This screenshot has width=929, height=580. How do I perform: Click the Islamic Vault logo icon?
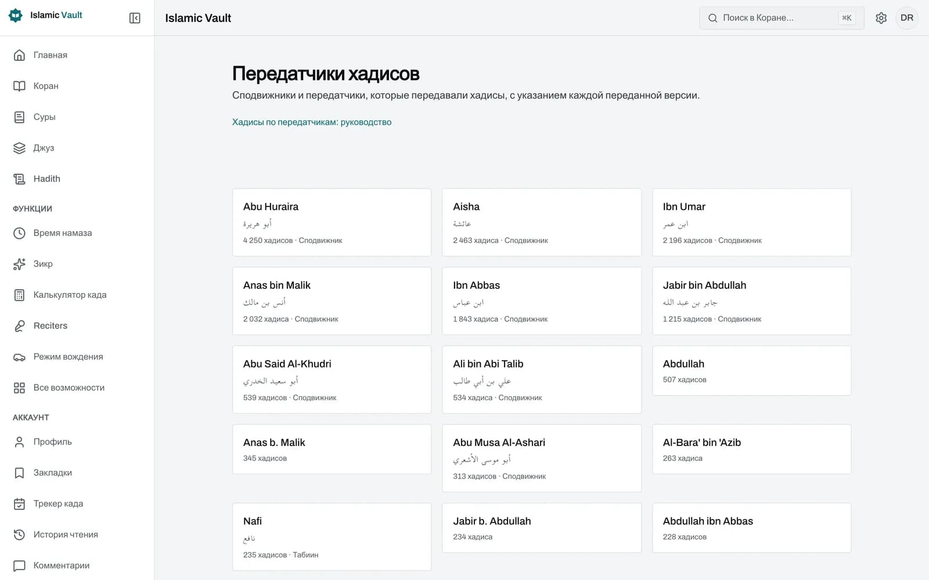[x=16, y=15]
